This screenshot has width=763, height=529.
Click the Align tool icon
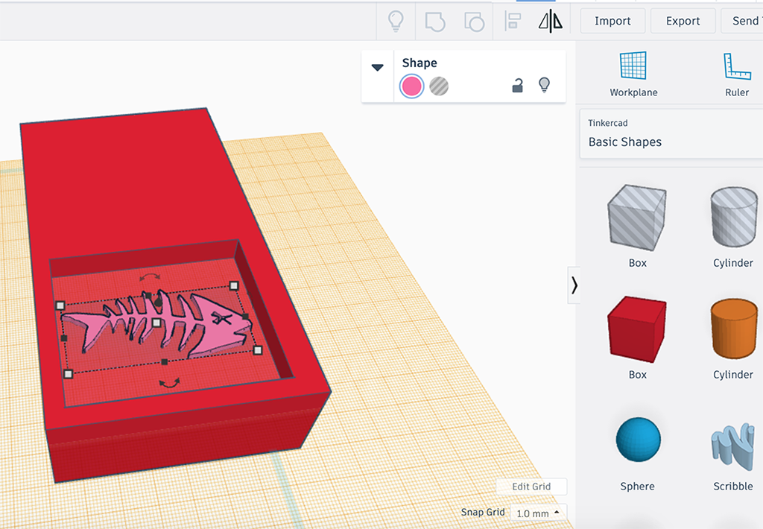tap(513, 21)
